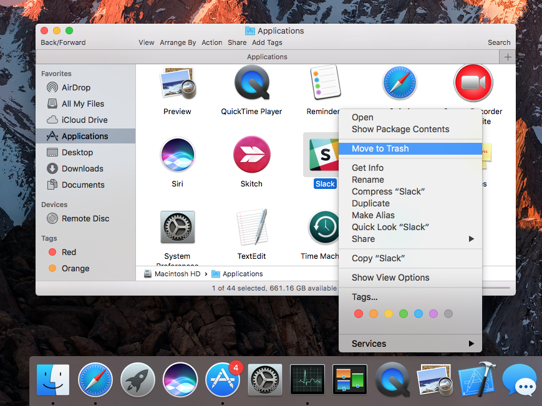
Task: Apply the green tag color swatch
Action: pos(403,314)
